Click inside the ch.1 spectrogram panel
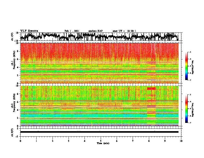Viewport: 204px width, 158px height. click(x=99, y=63)
